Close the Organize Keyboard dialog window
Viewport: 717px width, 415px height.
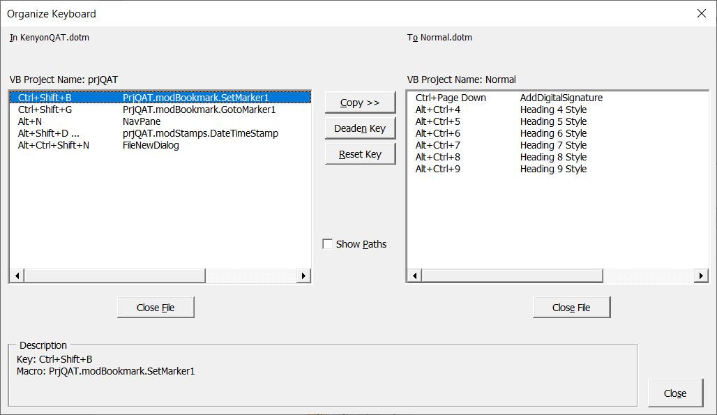[x=701, y=13]
